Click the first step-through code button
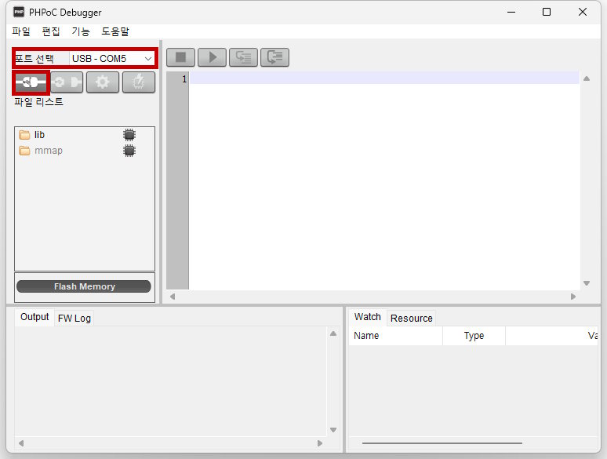This screenshot has width=607, height=459. coord(243,57)
